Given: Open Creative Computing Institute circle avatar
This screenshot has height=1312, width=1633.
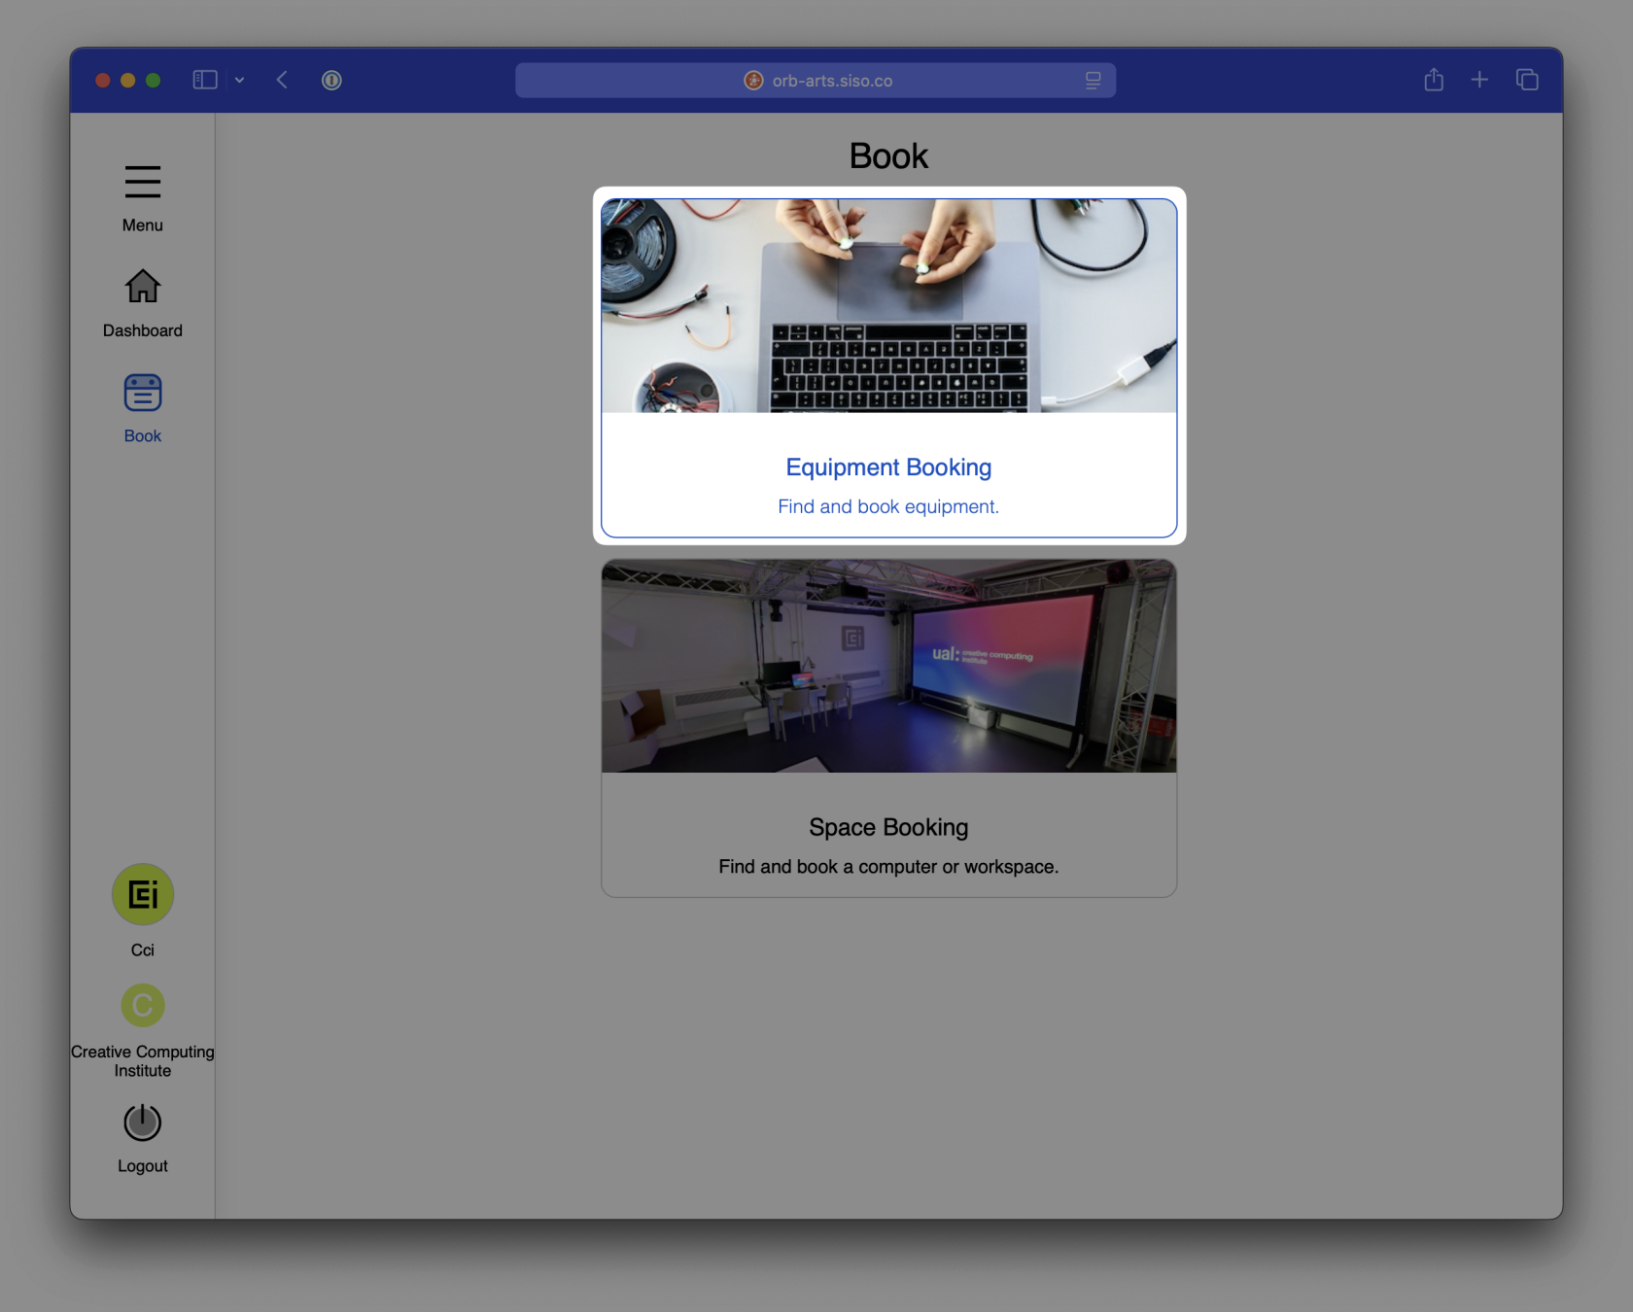Looking at the screenshot, I should 142,1005.
